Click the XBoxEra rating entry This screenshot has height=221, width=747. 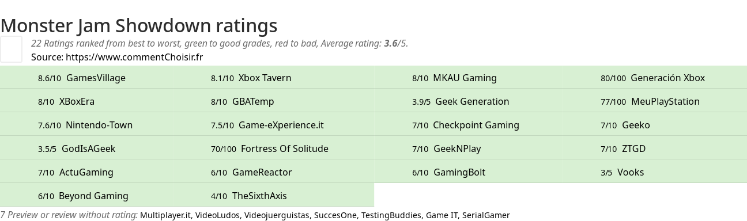(x=66, y=101)
